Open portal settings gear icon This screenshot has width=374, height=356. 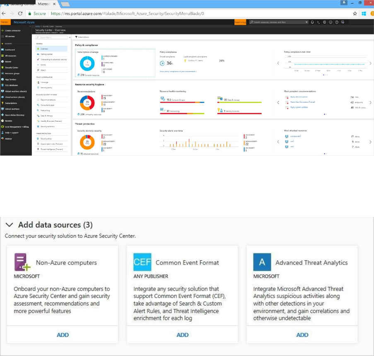coord(324,22)
